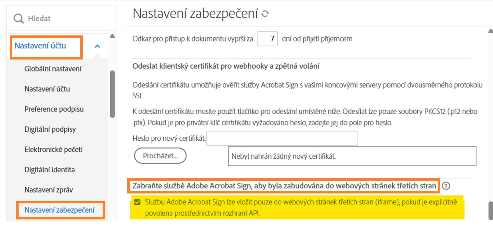
Task: Select Digitální identita in the sidebar
Action: pyautogui.click(x=49, y=170)
